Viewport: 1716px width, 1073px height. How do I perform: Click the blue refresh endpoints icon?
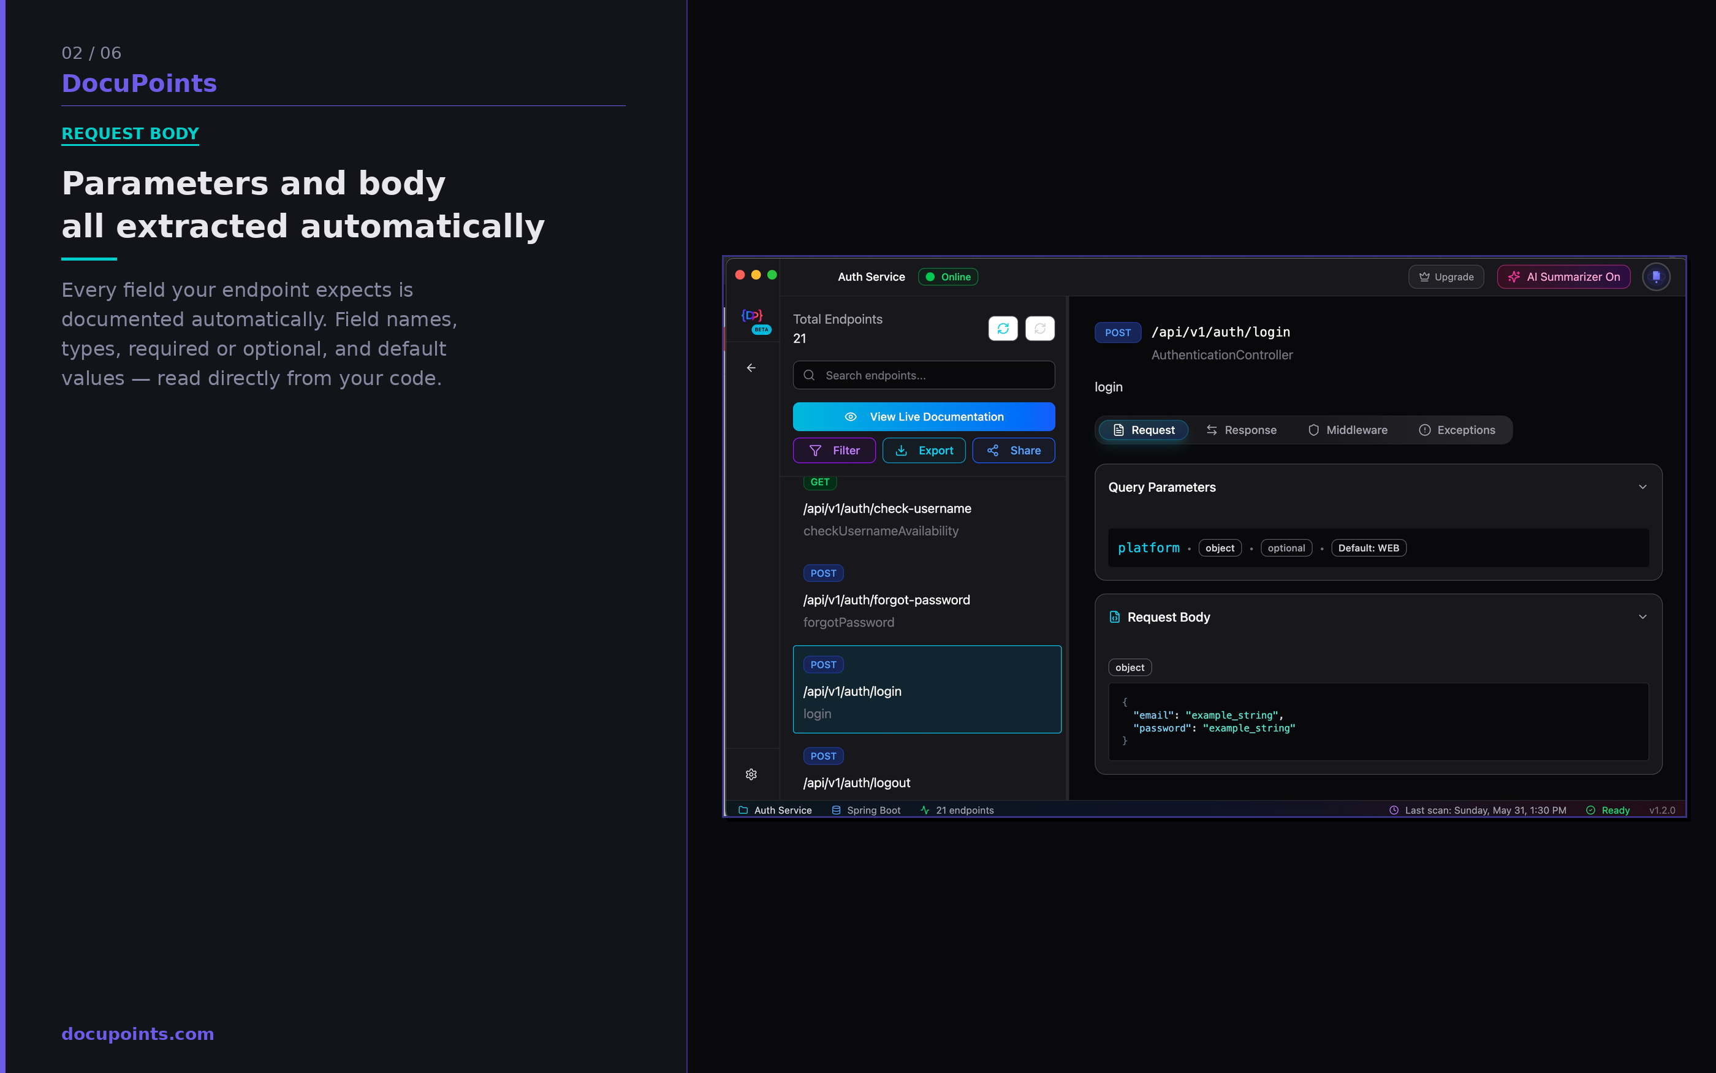click(1003, 329)
